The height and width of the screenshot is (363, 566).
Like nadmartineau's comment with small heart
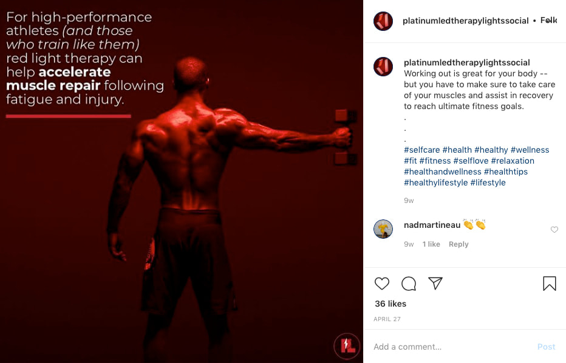[554, 230]
